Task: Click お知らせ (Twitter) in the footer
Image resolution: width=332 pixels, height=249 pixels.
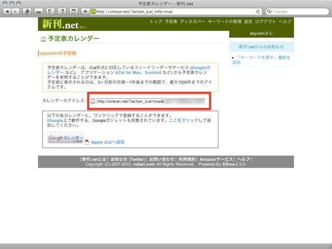Action: click(x=128, y=159)
